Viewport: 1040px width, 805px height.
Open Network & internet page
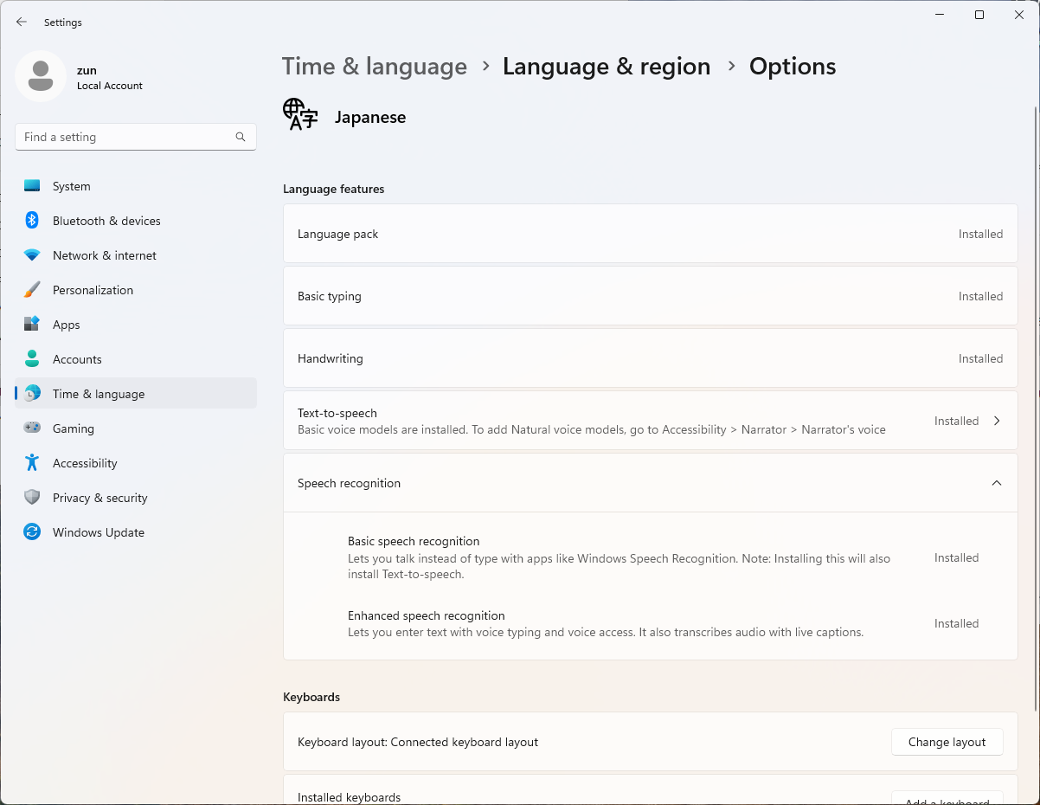136,255
